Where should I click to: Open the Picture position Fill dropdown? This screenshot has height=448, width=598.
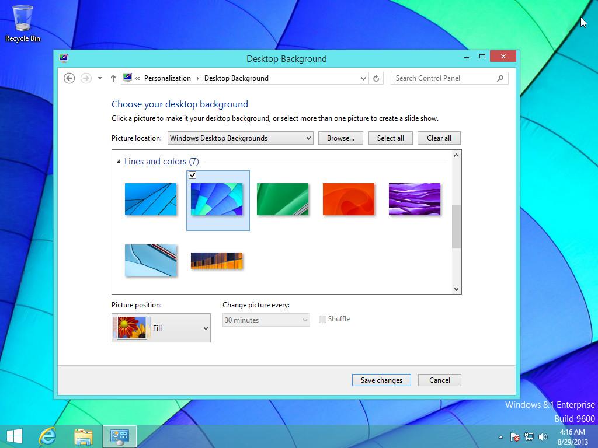pyautogui.click(x=161, y=328)
